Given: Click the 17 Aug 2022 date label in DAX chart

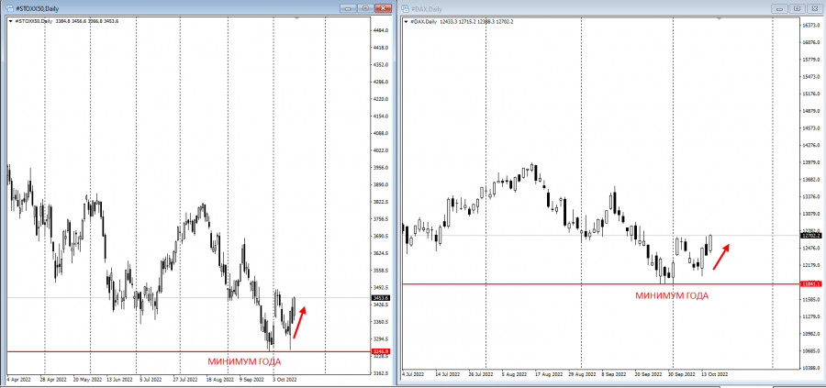Looking at the screenshot, I should pos(550,374).
